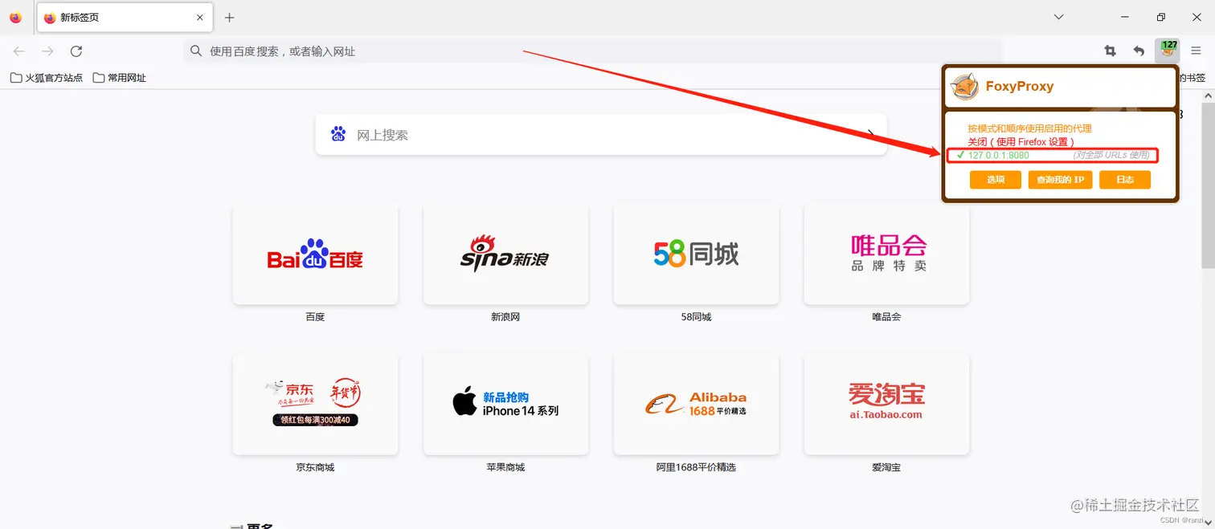
Task: Open the 常用网址 bookmark folder
Action: 120,78
